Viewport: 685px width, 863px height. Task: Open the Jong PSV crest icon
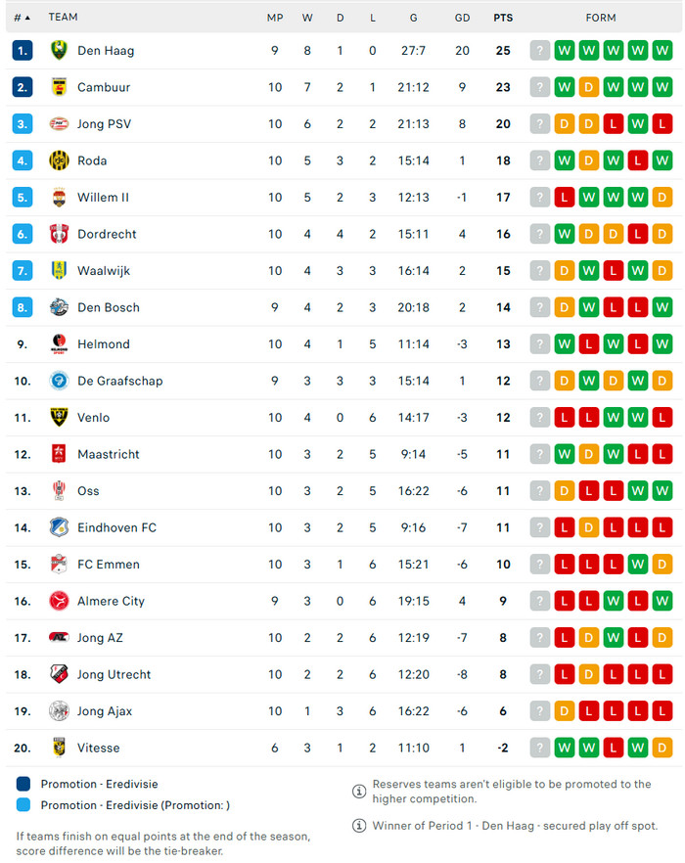click(59, 124)
